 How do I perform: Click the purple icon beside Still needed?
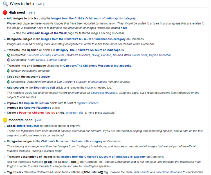pyautogui.click(x=8, y=60)
